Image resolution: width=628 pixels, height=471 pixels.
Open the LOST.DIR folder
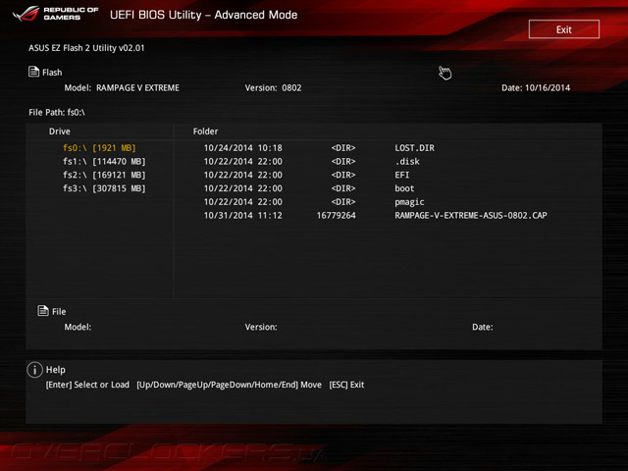414,148
